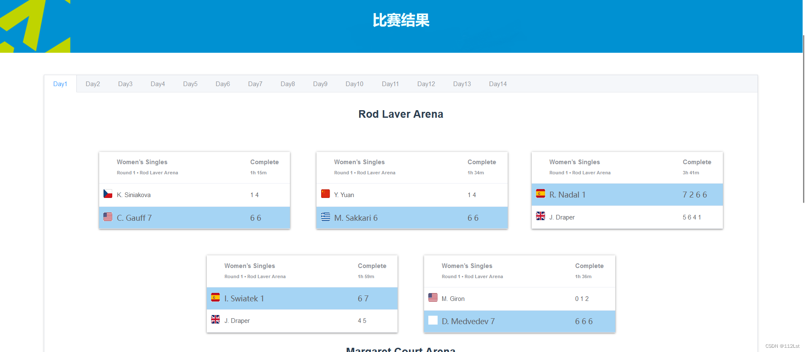The image size is (806, 352).
Task: Select the Day5 tab
Action: [x=190, y=84]
